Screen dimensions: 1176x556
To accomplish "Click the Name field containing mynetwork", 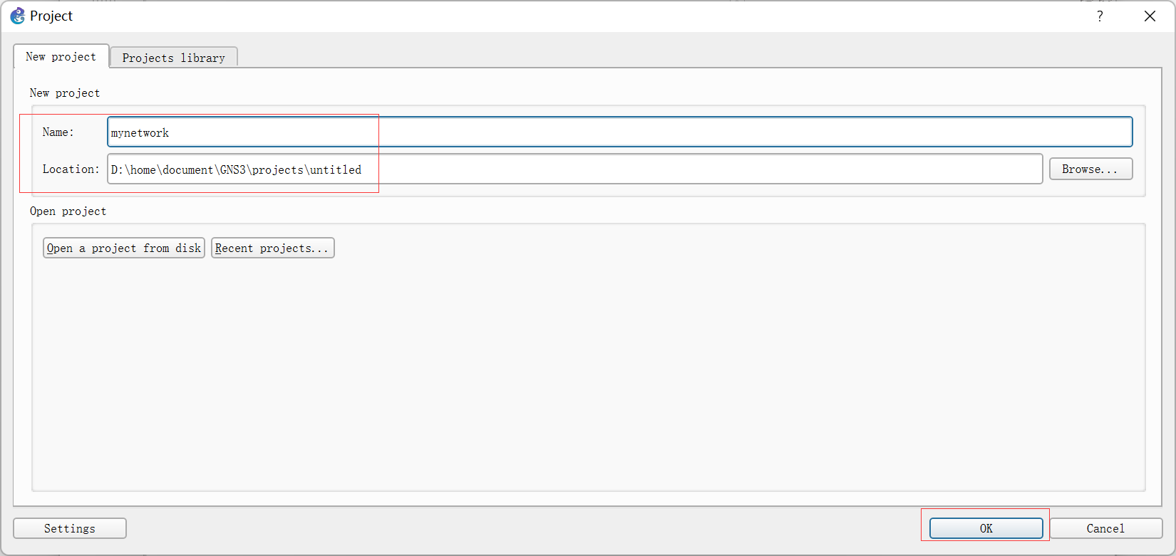I will tap(619, 132).
